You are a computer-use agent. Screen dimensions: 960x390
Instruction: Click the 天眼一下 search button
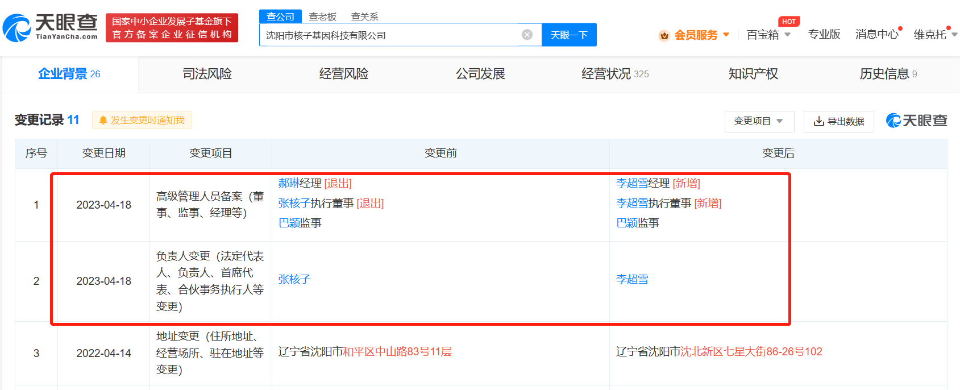click(x=569, y=35)
